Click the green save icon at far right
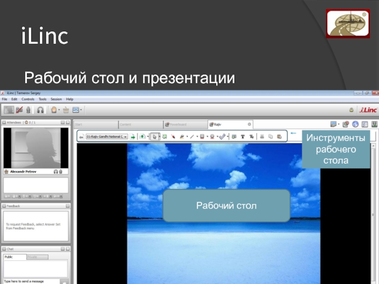 374,124
